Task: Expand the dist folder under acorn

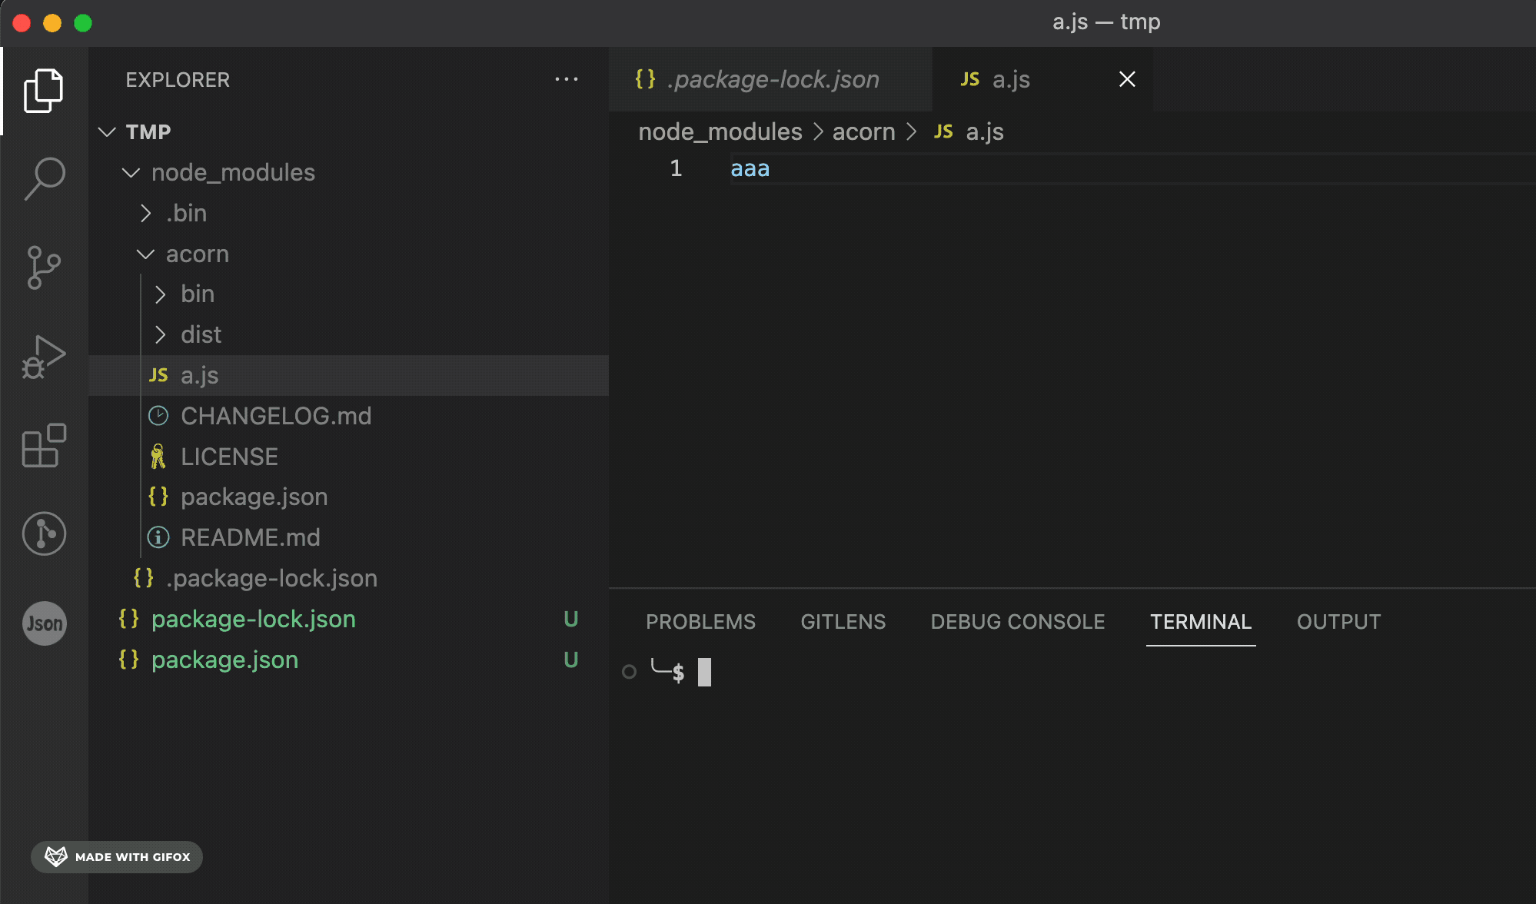Action: [201, 334]
